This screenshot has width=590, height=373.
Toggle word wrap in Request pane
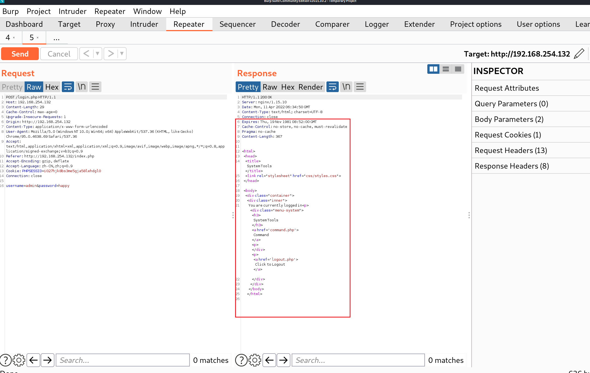(x=68, y=87)
